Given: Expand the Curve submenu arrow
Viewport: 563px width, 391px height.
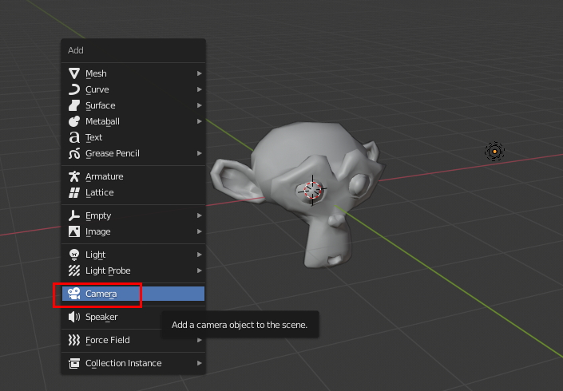Looking at the screenshot, I should [x=200, y=89].
